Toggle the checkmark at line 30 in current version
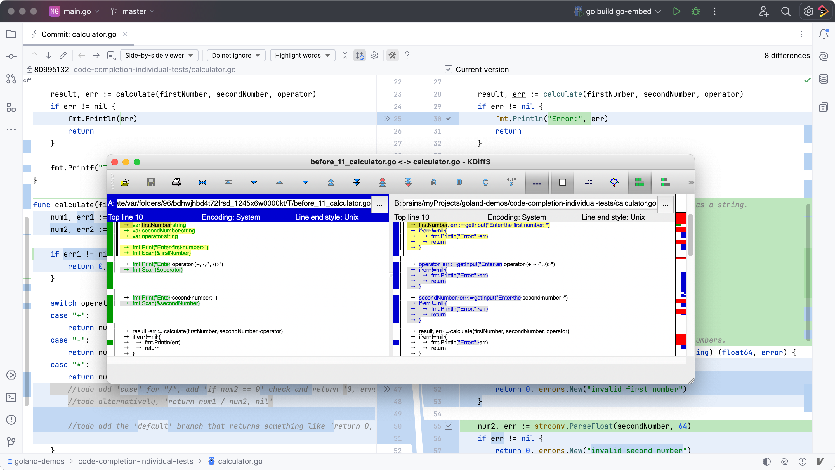Screen dimensions: 835x470 pyautogui.click(x=449, y=119)
